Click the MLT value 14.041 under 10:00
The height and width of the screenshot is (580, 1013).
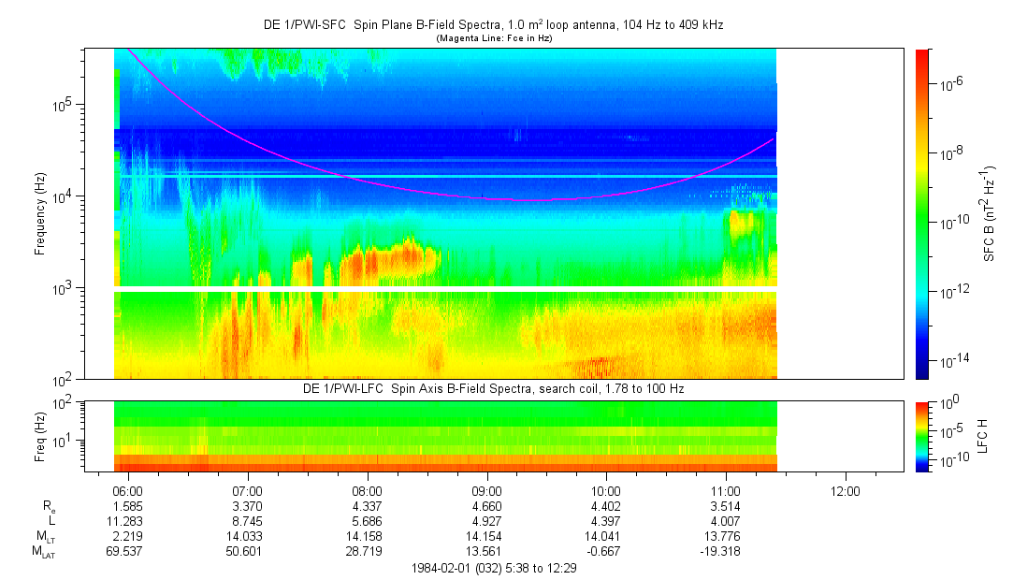[606, 536]
